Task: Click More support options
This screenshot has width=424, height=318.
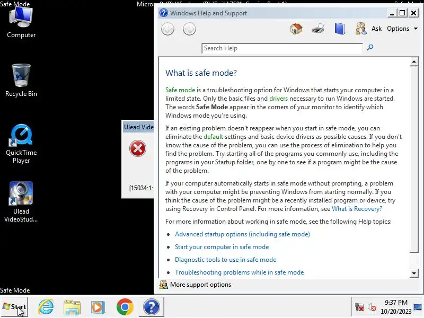Action: click(200, 285)
